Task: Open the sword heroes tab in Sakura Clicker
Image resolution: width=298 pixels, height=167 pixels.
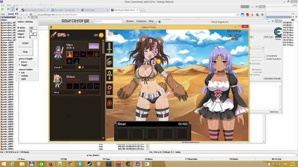Action: tap(109, 47)
